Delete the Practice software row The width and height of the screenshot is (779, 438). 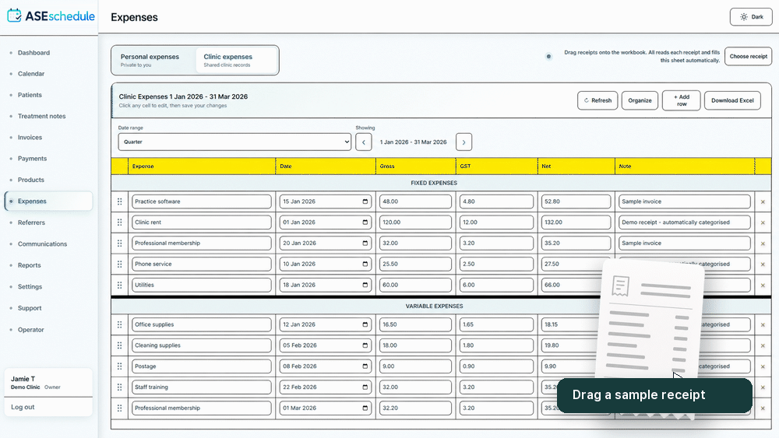[x=763, y=202]
